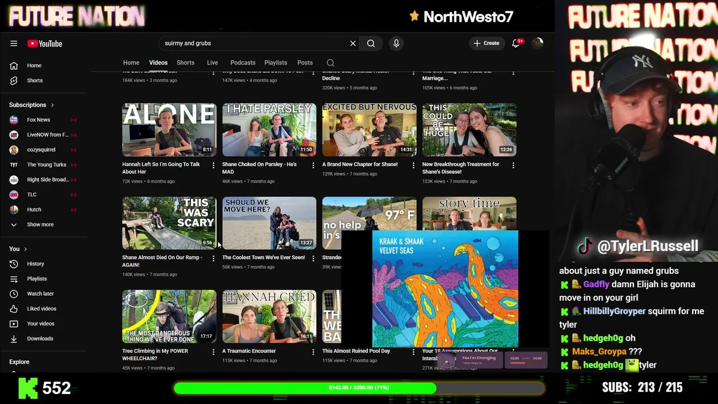718x404 pixels.
Task: Click the Shorts icon in sidebar
Action: [x=13, y=80]
